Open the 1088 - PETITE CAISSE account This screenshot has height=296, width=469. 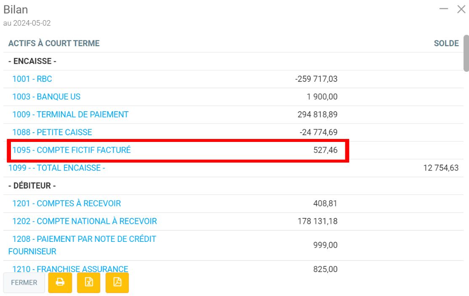pyautogui.click(x=52, y=132)
